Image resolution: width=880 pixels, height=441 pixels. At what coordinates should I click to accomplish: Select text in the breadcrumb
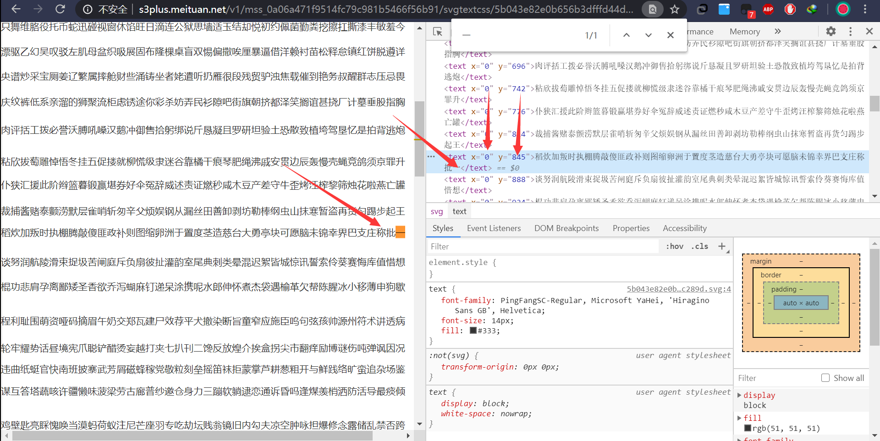pos(459,211)
